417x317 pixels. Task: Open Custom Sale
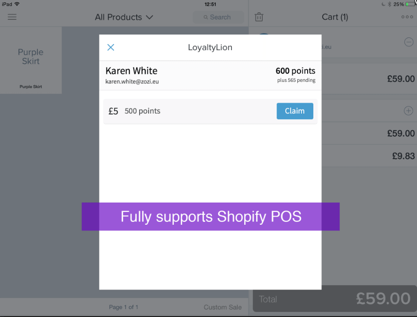point(222,307)
